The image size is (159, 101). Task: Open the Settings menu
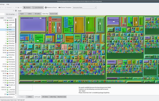(2, 4)
